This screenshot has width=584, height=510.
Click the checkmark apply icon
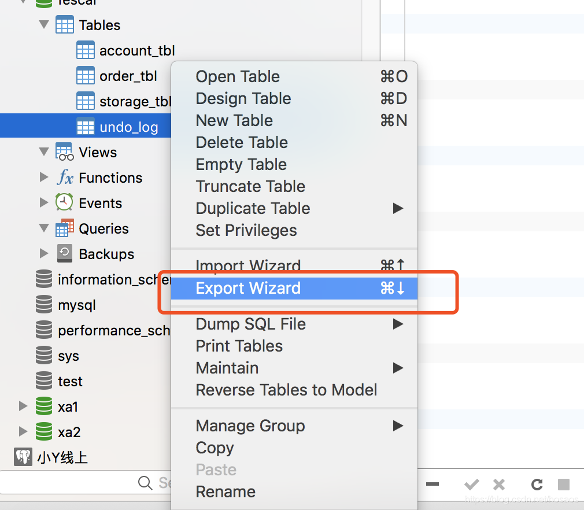click(x=472, y=485)
